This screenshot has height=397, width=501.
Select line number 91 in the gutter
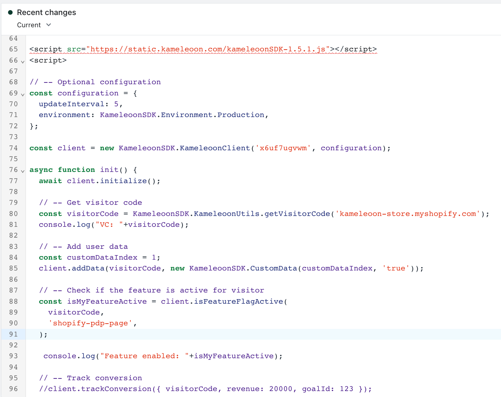point(13,334)
